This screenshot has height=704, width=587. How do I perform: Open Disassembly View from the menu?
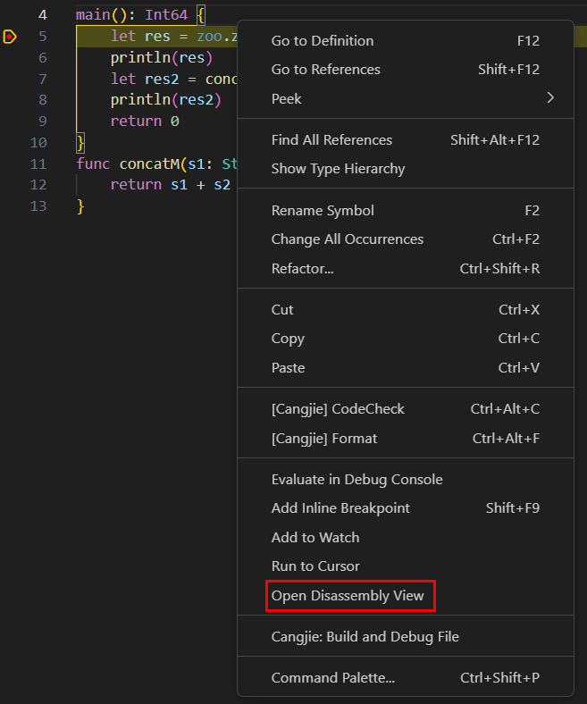348,595
